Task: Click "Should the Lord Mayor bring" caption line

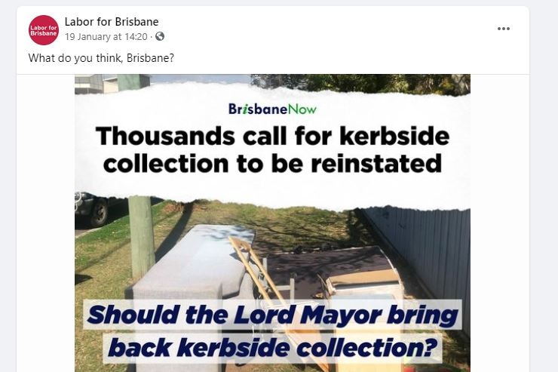Action: [272, 315]
